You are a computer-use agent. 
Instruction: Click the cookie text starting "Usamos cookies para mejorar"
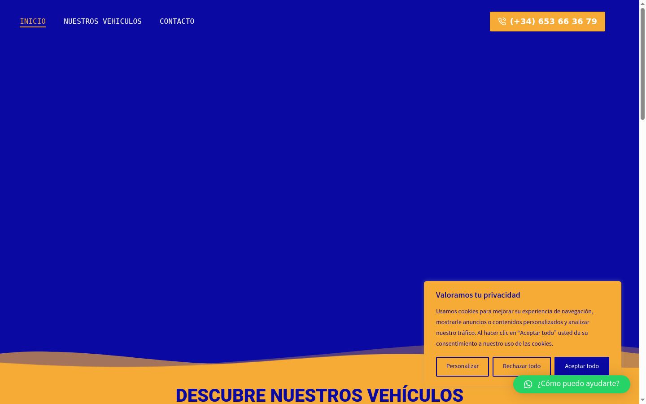tap(515, 327)
